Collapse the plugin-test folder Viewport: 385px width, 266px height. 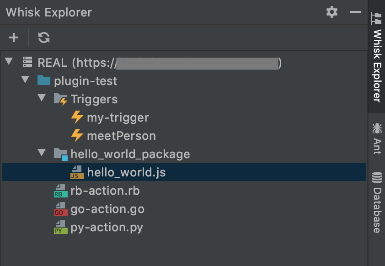pyautogui.click(x=25, y=80)
